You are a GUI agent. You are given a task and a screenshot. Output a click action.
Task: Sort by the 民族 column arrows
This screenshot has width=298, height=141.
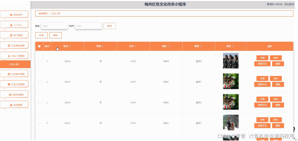pyautogui.click(x=168, y=46)
